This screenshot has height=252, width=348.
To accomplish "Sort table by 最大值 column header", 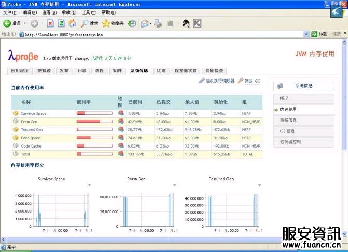I will [192, 102].
